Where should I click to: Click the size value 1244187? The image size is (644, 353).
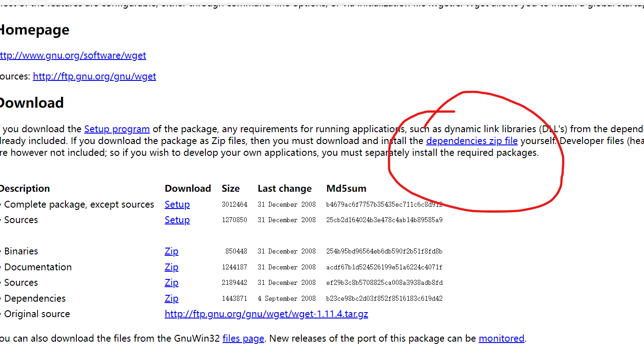click(235, 267)
